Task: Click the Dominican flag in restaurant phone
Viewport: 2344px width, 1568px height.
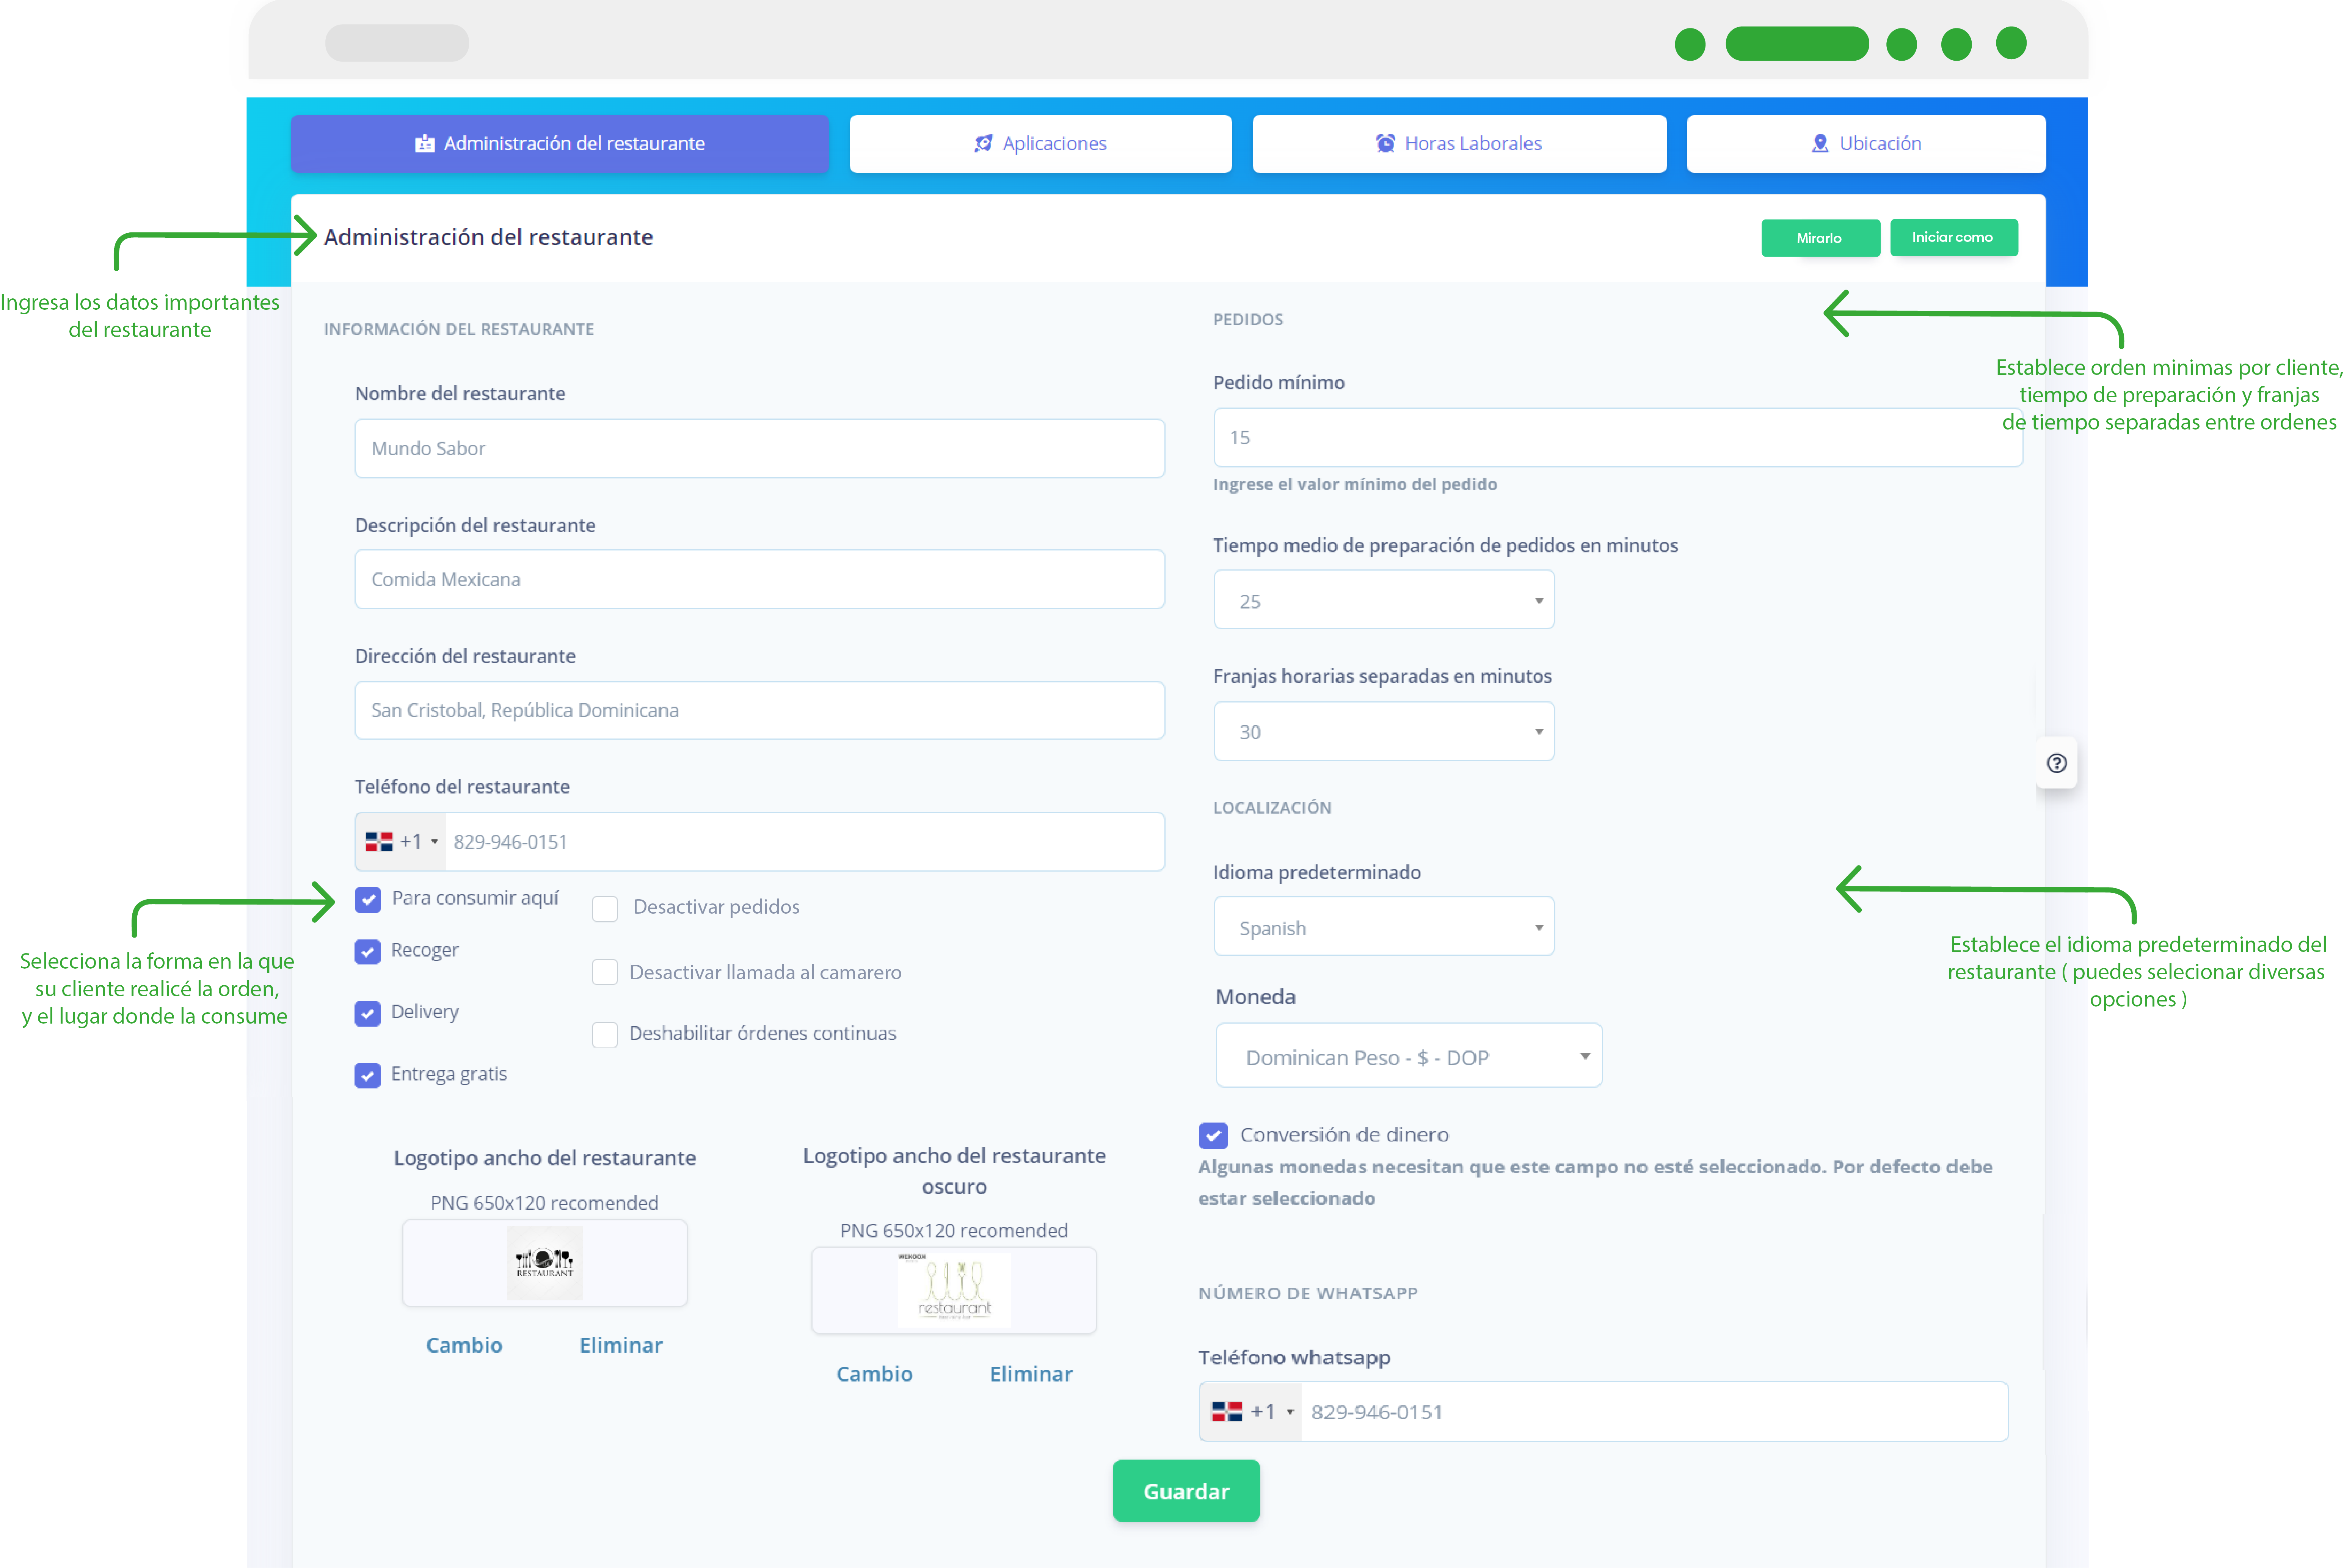Action: click(x=379, y=842)
